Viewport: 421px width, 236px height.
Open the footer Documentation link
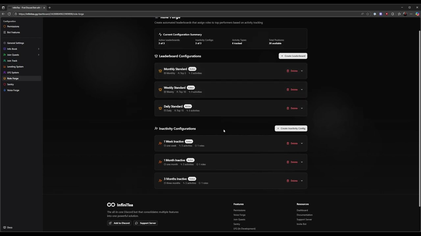(x=305, y=215)
